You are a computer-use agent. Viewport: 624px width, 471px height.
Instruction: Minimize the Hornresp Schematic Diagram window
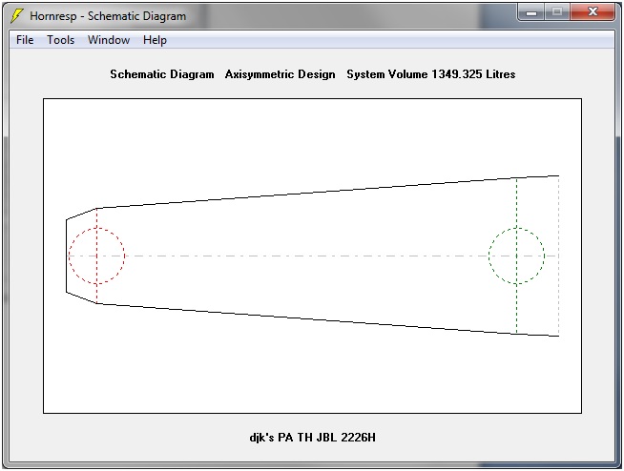click(531, 12)
